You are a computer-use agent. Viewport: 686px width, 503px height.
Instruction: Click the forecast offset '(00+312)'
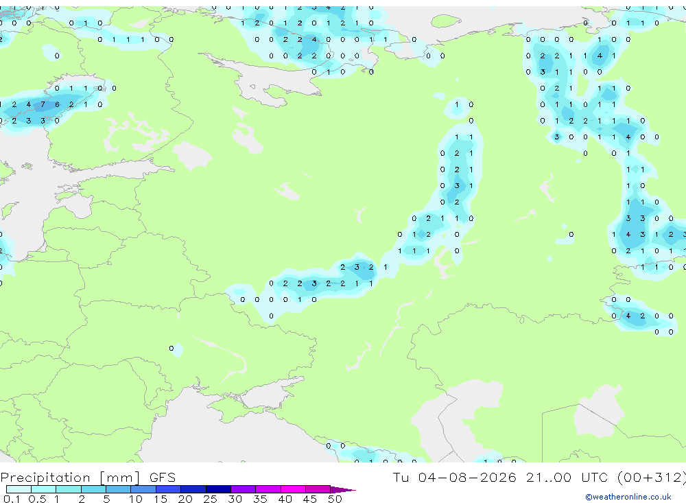(652, 478)
